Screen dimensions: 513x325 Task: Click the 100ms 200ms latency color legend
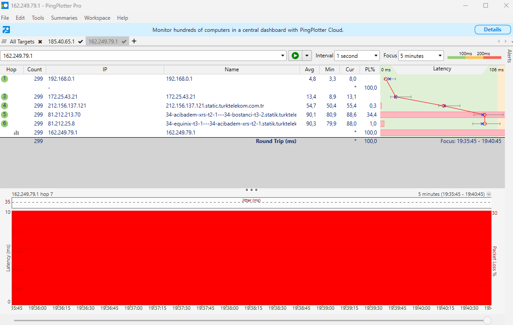(474, 55)
